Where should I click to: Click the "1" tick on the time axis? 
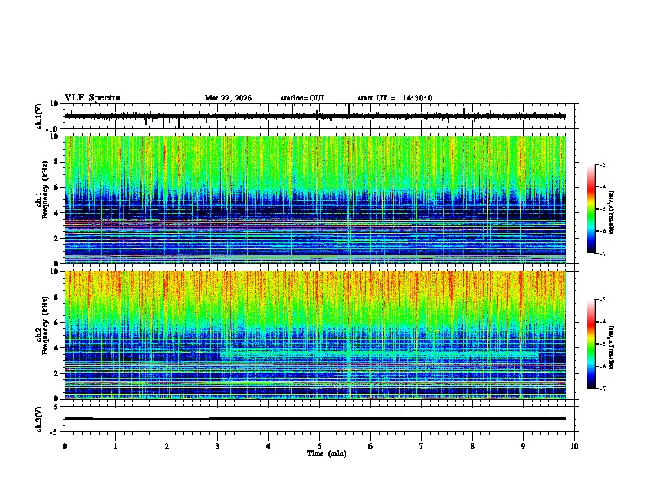click(115, 446)
